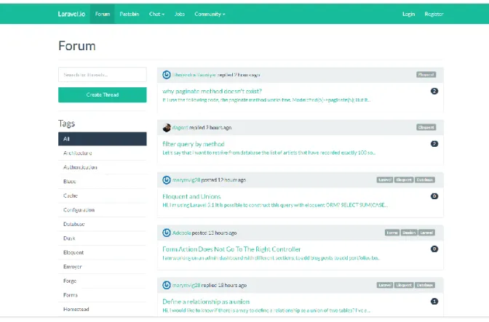Image resolution: width=489 pixels, height=322 pixels.
Task: Click dagord's profile photo avatar
Action: [167, 127]
